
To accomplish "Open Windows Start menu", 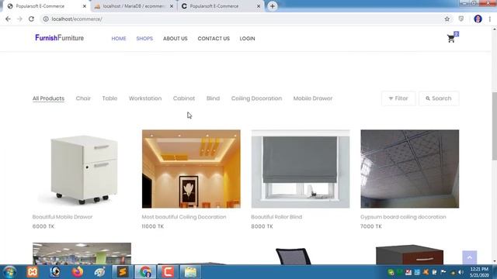I will pos(10,272).
